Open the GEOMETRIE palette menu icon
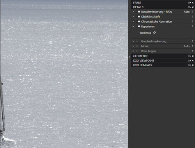Viewport: 195px width, 148px height. pyautogui.click(x=190, y=56)
